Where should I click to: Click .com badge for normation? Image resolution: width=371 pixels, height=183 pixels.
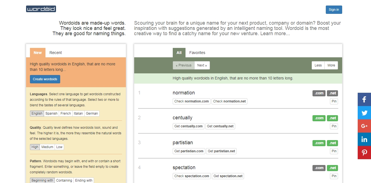(x=319, y=93)
